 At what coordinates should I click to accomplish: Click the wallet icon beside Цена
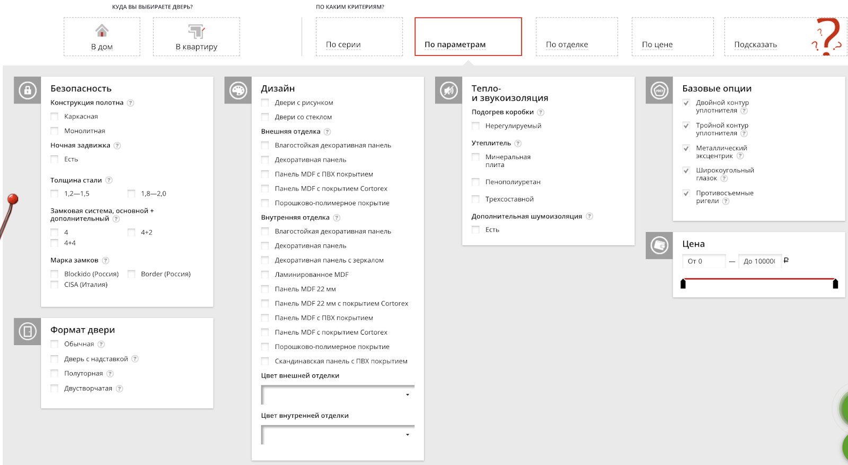pos(659,245)
